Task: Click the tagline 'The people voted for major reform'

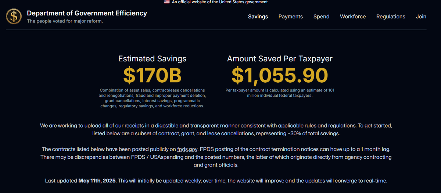Action: (65, 21)
